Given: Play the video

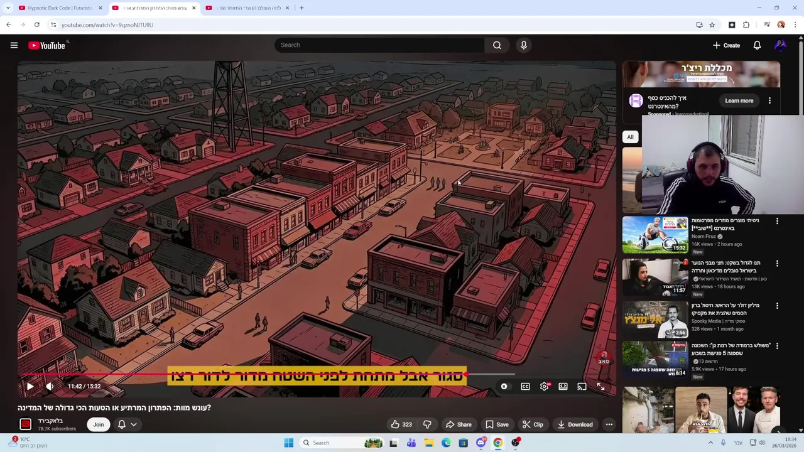Looking at the screenshot, I should [30, 387].
